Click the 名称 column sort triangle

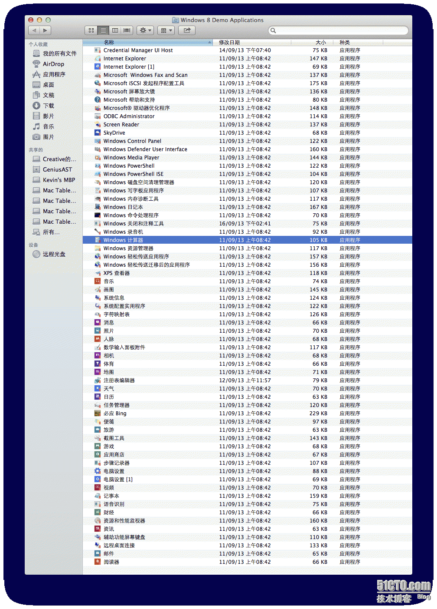point(209,42)
